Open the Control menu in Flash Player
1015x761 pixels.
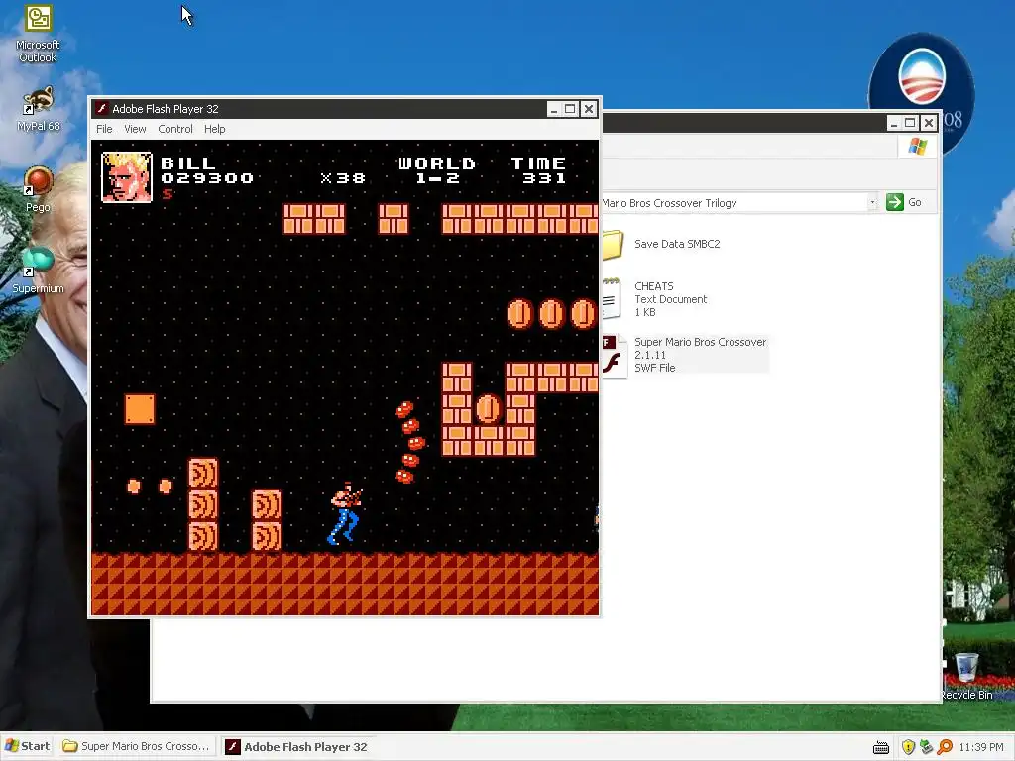click(x=175, y=129)
